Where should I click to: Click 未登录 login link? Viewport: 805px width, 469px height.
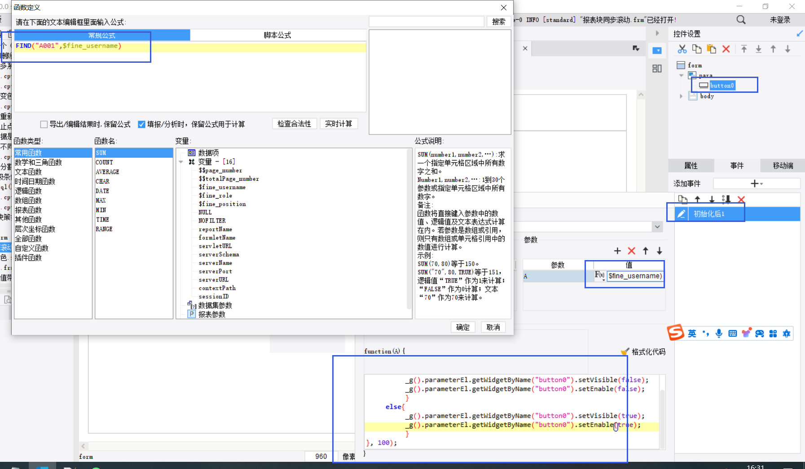tap(780, 20)
